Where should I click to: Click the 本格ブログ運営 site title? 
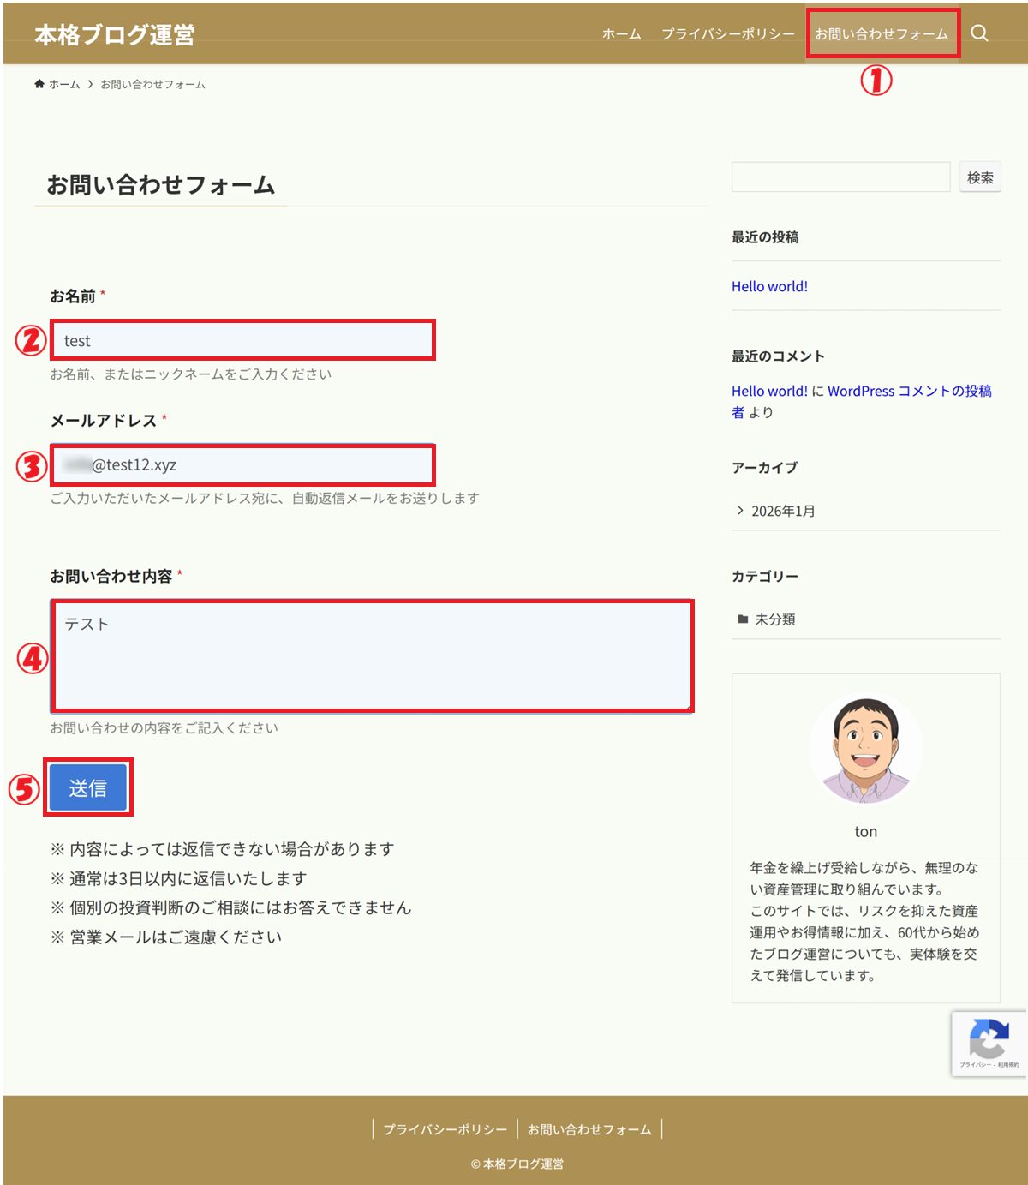click(115, 35)
